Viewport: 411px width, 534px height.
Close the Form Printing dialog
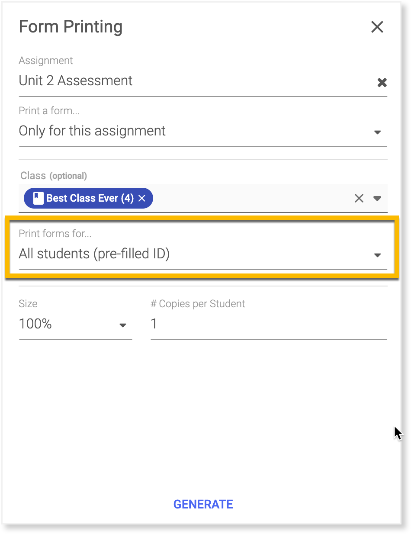pyautogui.click(x=377, y=27)
